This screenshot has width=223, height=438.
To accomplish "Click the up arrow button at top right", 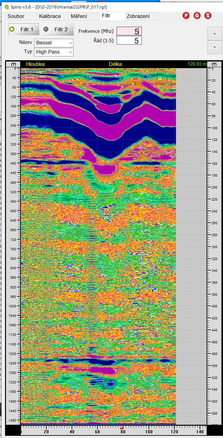I will [214, 33].
